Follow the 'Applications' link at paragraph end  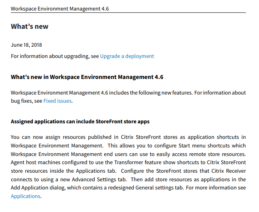click(x=25, y=196)
